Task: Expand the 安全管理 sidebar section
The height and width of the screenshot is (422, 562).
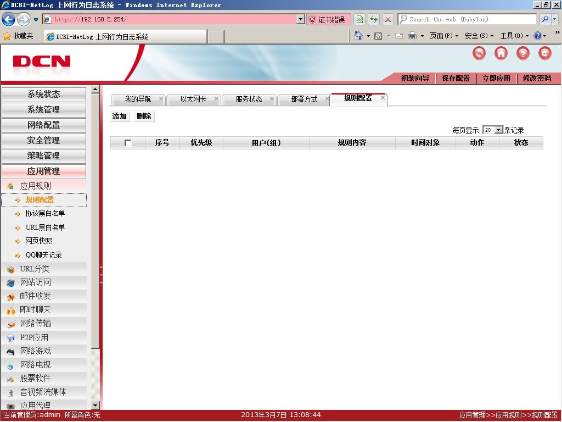Action: pos(44,141)
